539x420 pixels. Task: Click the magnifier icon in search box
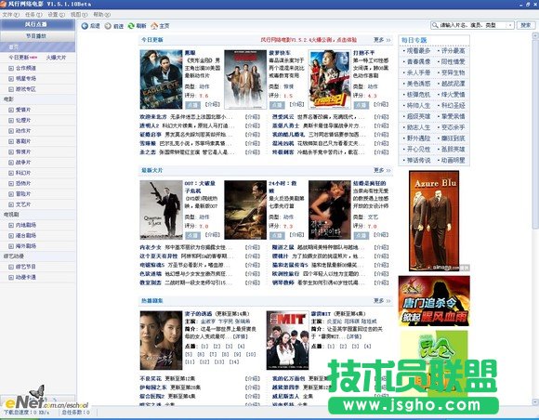(x=435, y=25)
